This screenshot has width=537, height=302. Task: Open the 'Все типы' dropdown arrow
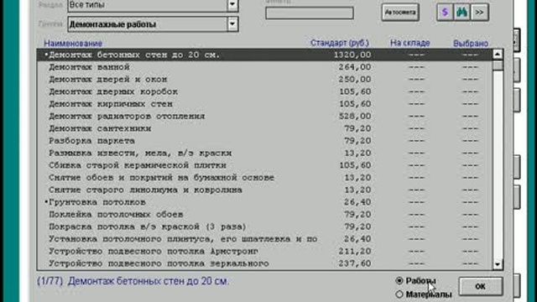tap(232, 5)
